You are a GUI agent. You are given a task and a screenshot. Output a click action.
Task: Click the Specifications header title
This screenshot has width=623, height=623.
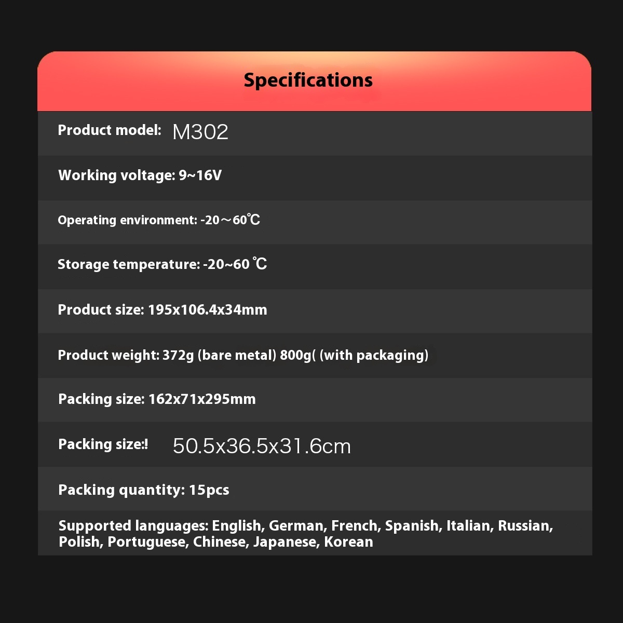308,80
